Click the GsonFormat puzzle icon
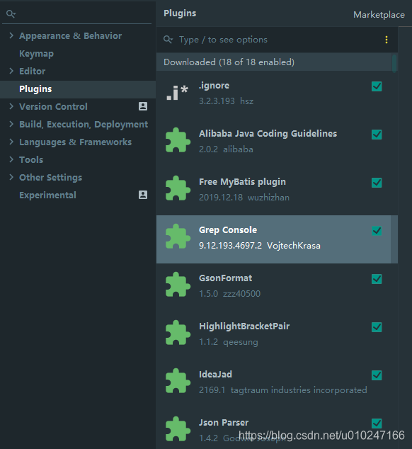 (178, 285)
